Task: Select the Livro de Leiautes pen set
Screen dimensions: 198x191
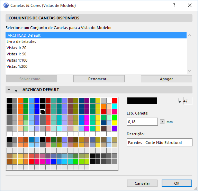Action: (96, 42)
